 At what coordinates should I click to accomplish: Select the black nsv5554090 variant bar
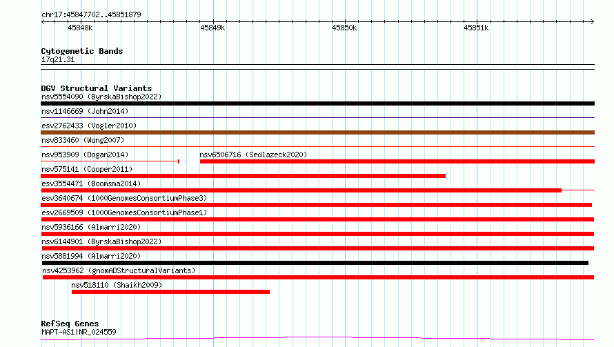317,103
